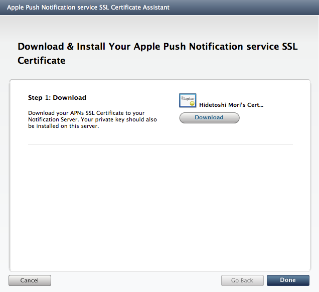Select the "Hidetoshi Mori's Cert..." file name

(x=231, y=105)
